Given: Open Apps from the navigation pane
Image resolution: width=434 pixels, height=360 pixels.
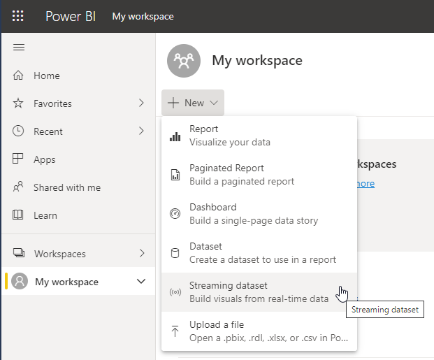Looking at the screenshot, I should pyautogui.click(x=78, y=159).
